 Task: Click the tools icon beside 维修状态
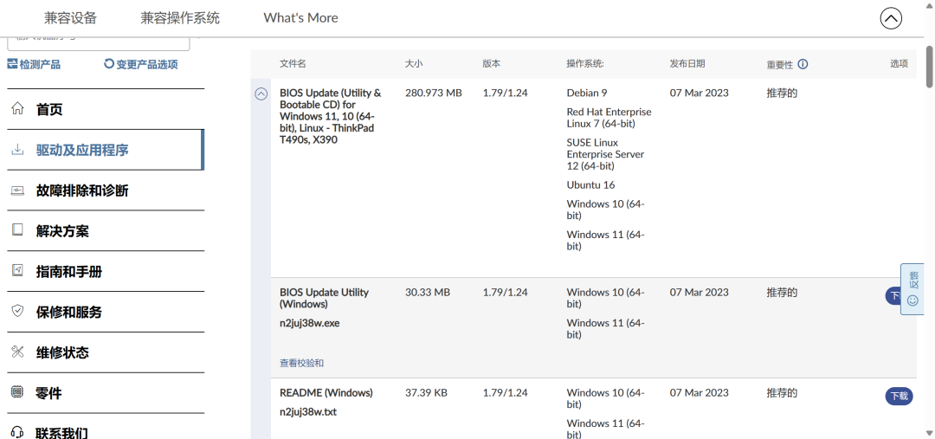tap(18, 352)
